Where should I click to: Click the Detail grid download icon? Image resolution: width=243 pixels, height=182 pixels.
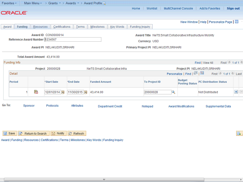click(202, 73)
